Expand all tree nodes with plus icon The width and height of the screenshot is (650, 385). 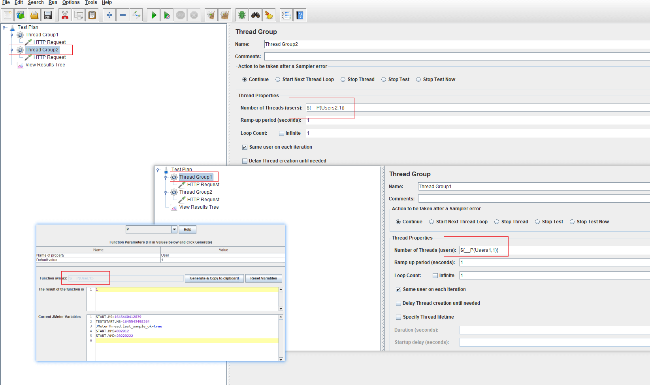point(109,15)
